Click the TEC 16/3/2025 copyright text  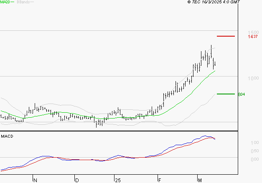214,2
